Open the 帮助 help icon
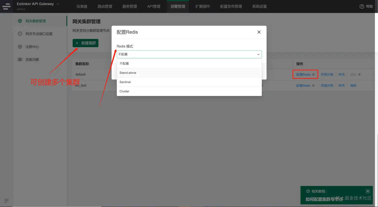The width and height of the screenshot is (378, 207). [x=362, y=6]
